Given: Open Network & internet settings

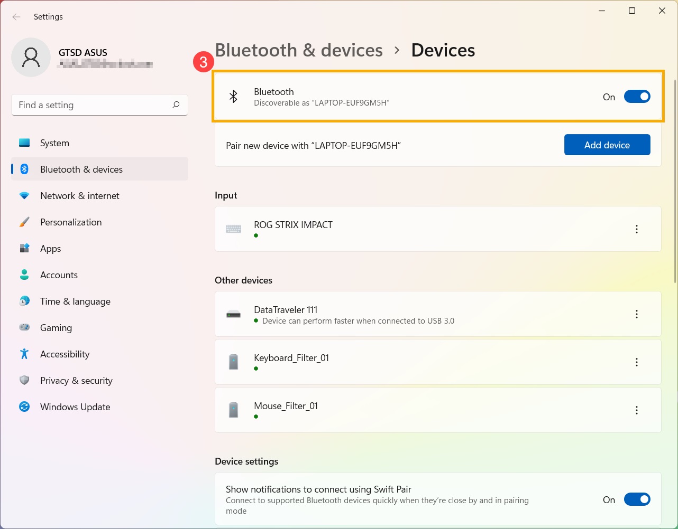Looking at the screenshot, I should click(x=99, y=196).
